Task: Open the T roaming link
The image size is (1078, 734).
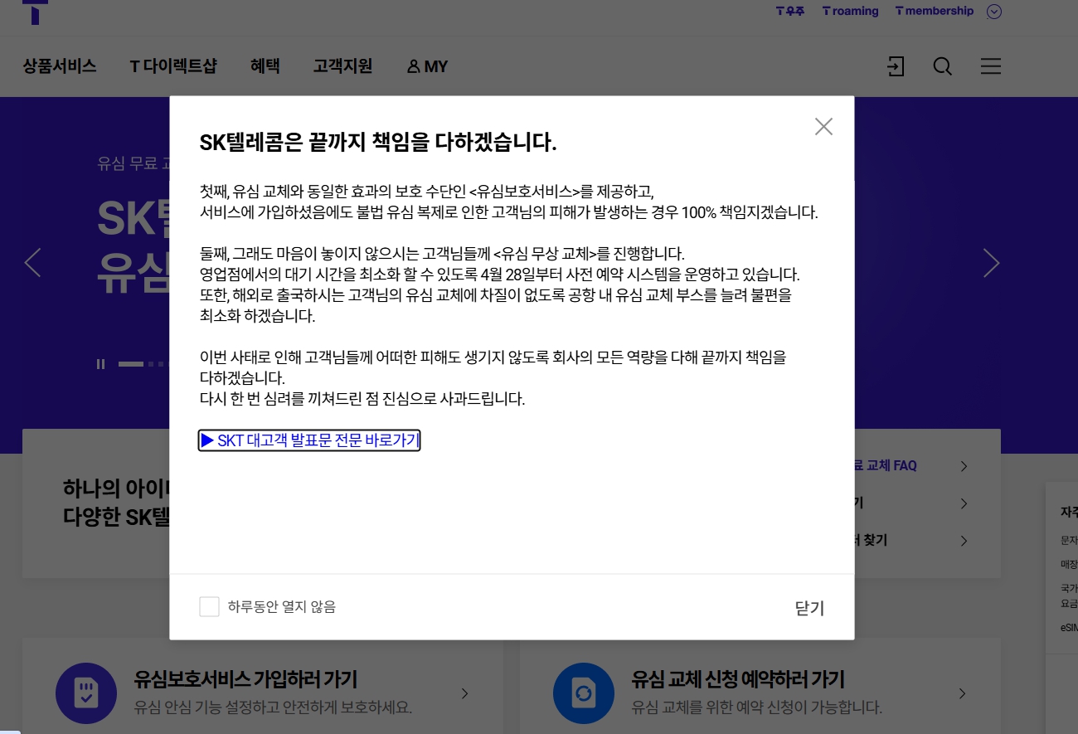Action: pos(850,12)
